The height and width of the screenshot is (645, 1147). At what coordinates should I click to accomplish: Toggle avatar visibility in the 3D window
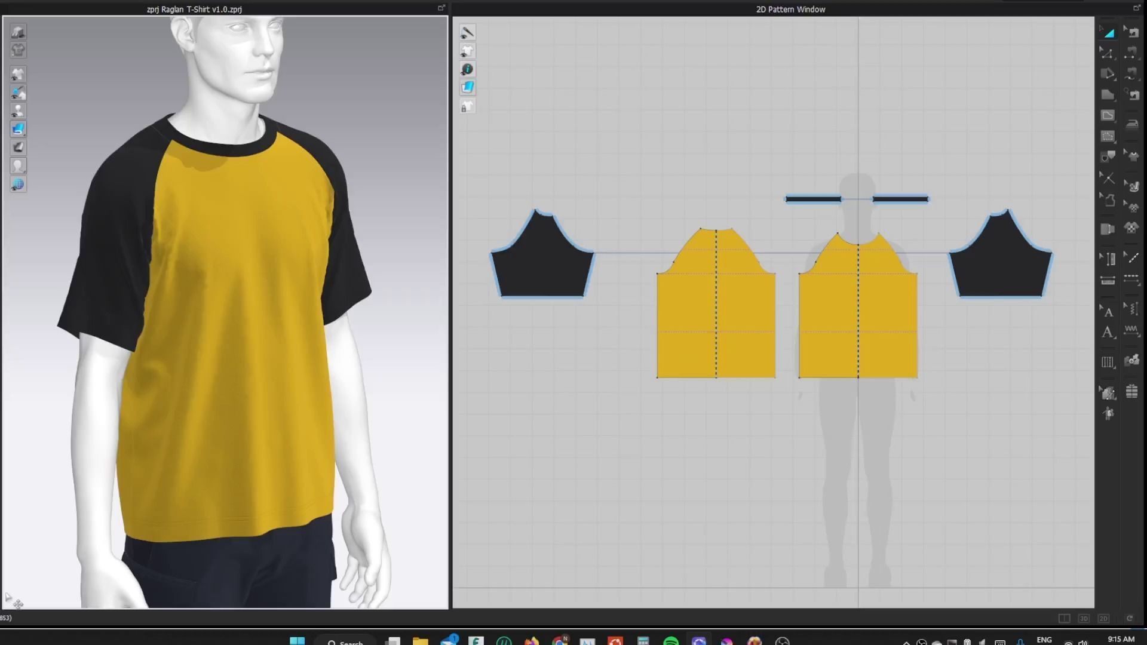coord(18,110)
